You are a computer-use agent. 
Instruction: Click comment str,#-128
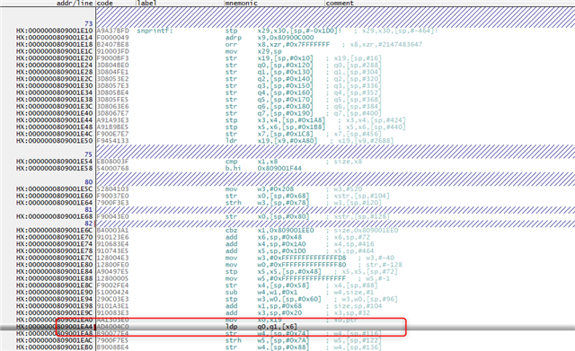coord(384,265)
